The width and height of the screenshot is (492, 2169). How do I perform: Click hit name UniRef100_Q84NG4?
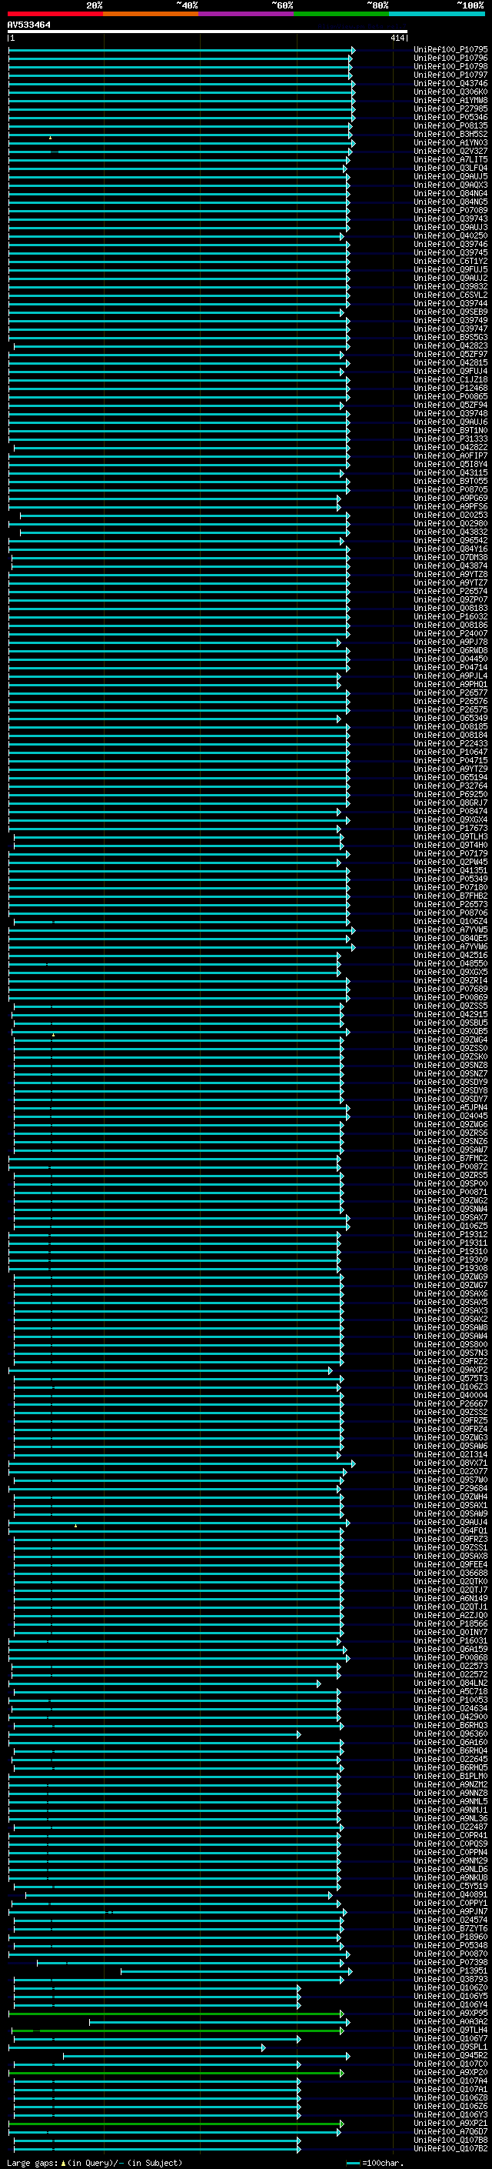tap(450, 194)
